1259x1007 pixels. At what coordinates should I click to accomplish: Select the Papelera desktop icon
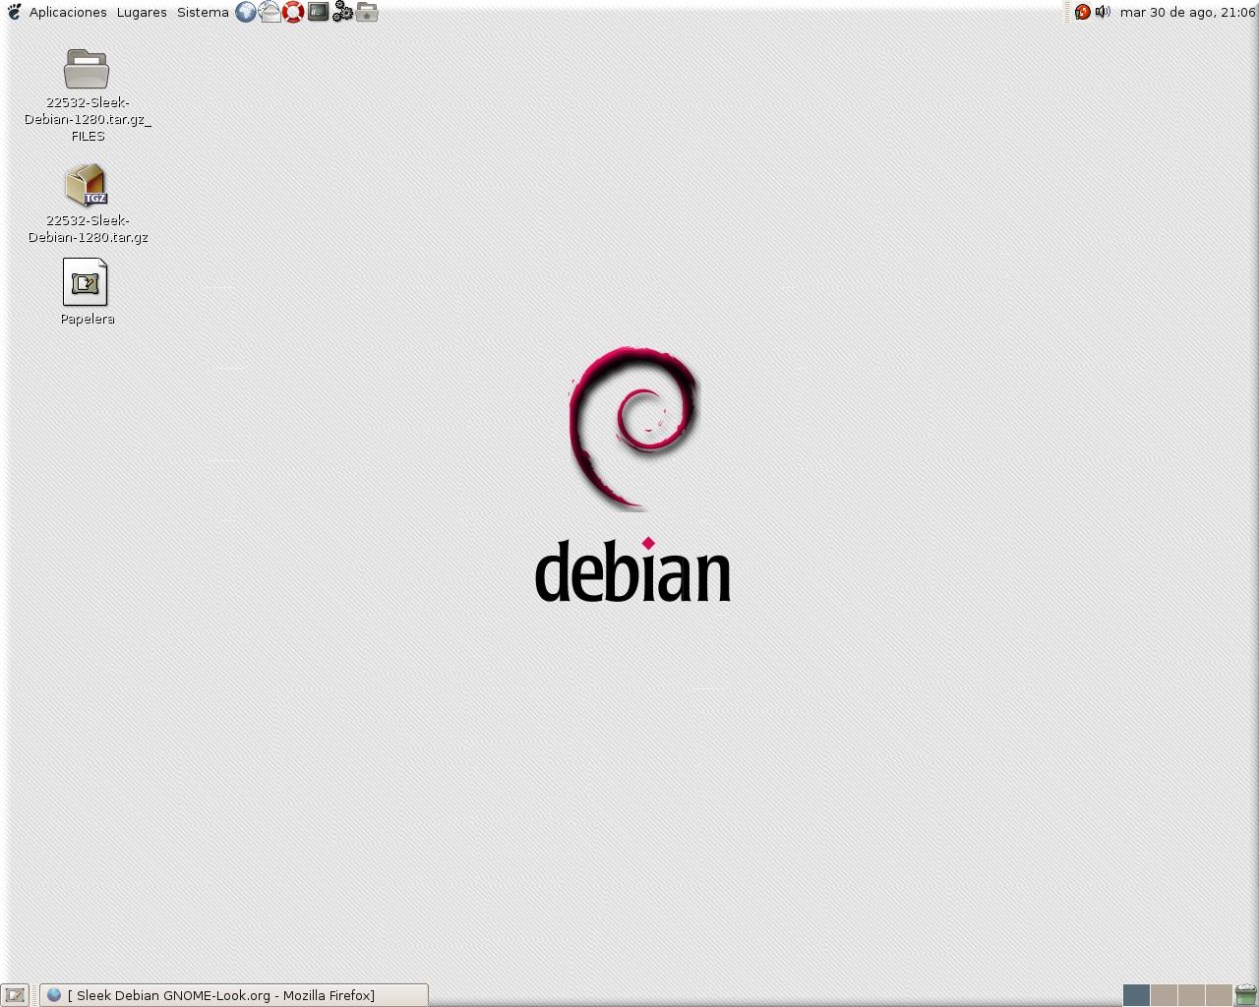click(86, 282)
